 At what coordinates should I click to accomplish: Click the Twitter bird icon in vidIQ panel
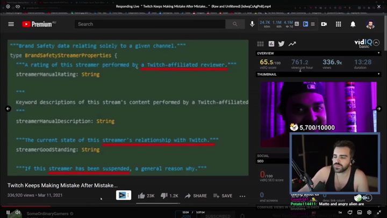pyautogui.click(x=281, y=44)
